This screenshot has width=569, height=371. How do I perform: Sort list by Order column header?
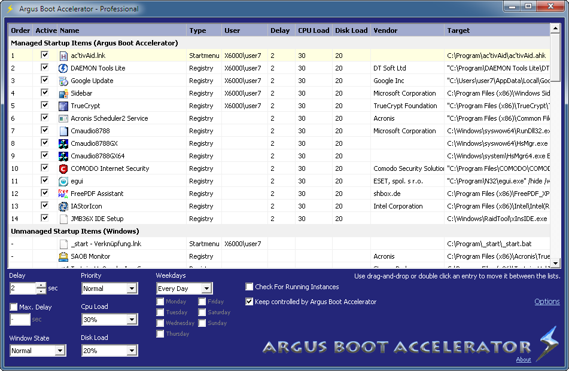click(x=20, y=31)
